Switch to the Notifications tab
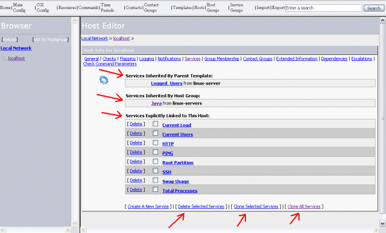386x233 pixels. click(x=169, y=59)
